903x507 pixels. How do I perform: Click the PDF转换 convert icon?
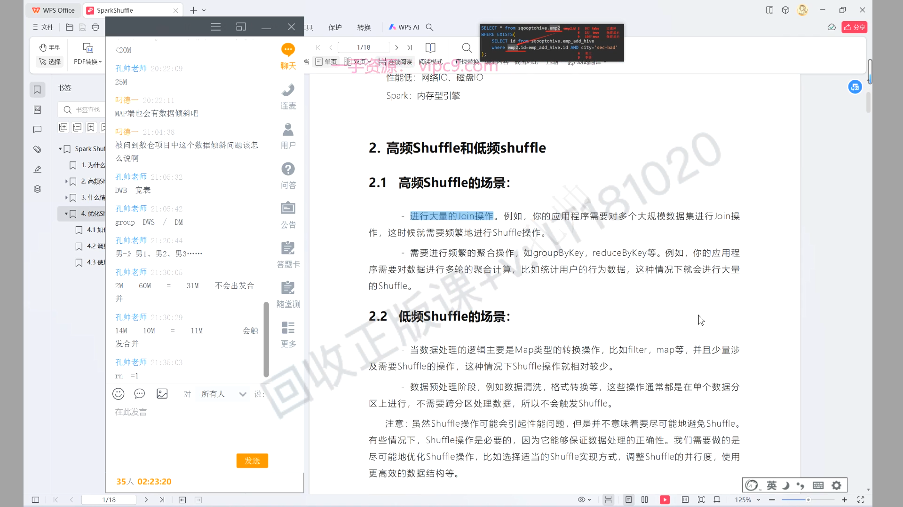88,48
